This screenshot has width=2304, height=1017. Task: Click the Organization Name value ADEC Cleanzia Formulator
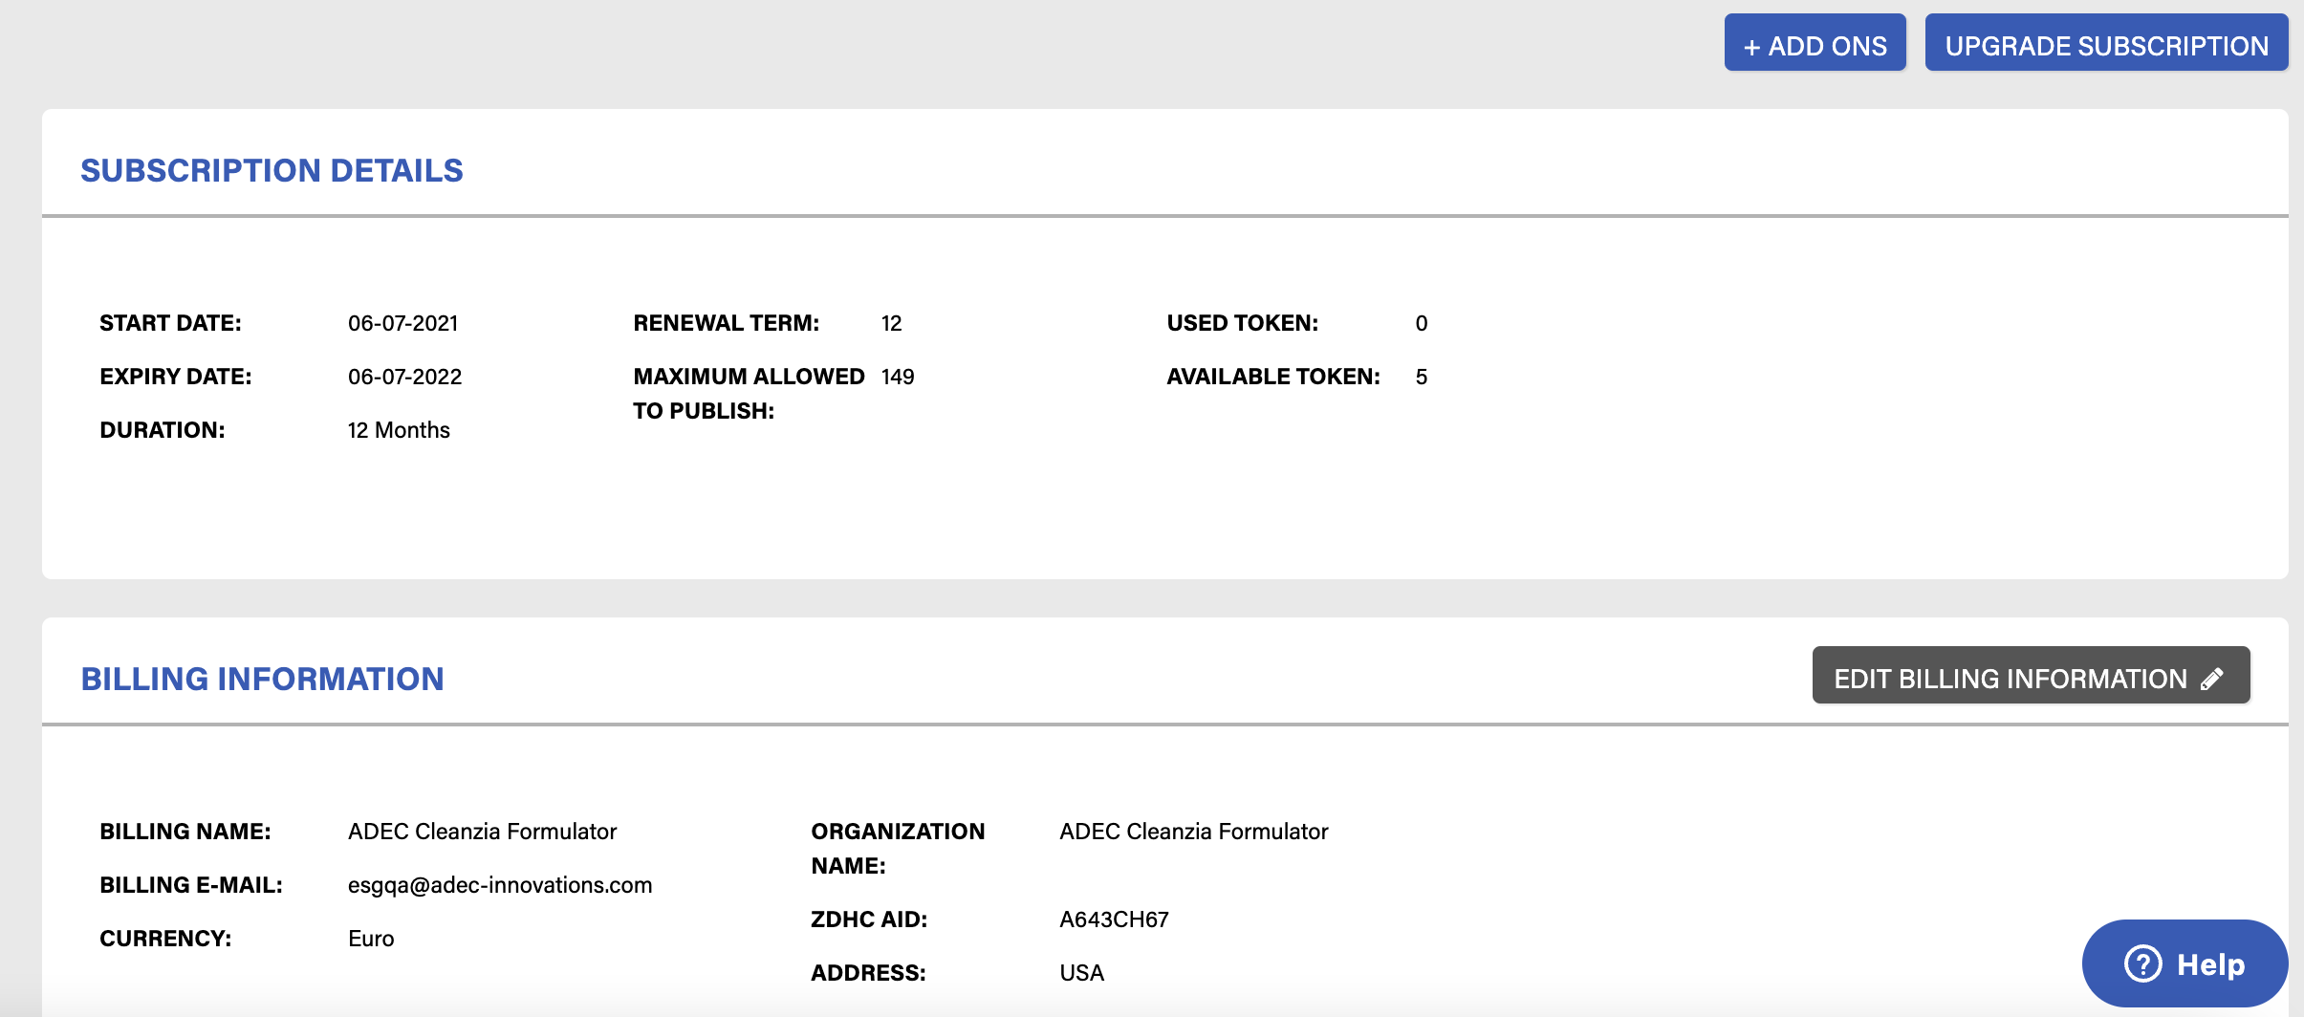tap(1193, 832)
